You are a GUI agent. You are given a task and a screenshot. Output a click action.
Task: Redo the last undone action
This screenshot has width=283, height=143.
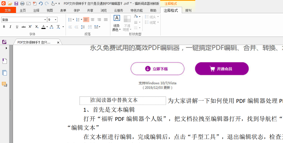point(47,3)
